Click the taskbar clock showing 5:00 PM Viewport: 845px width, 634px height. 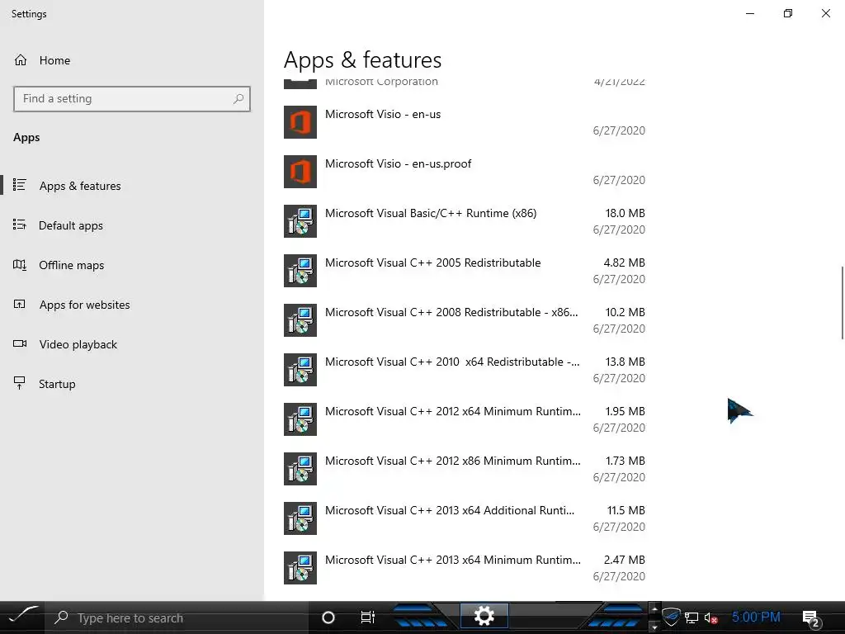(x=756, y=617)
